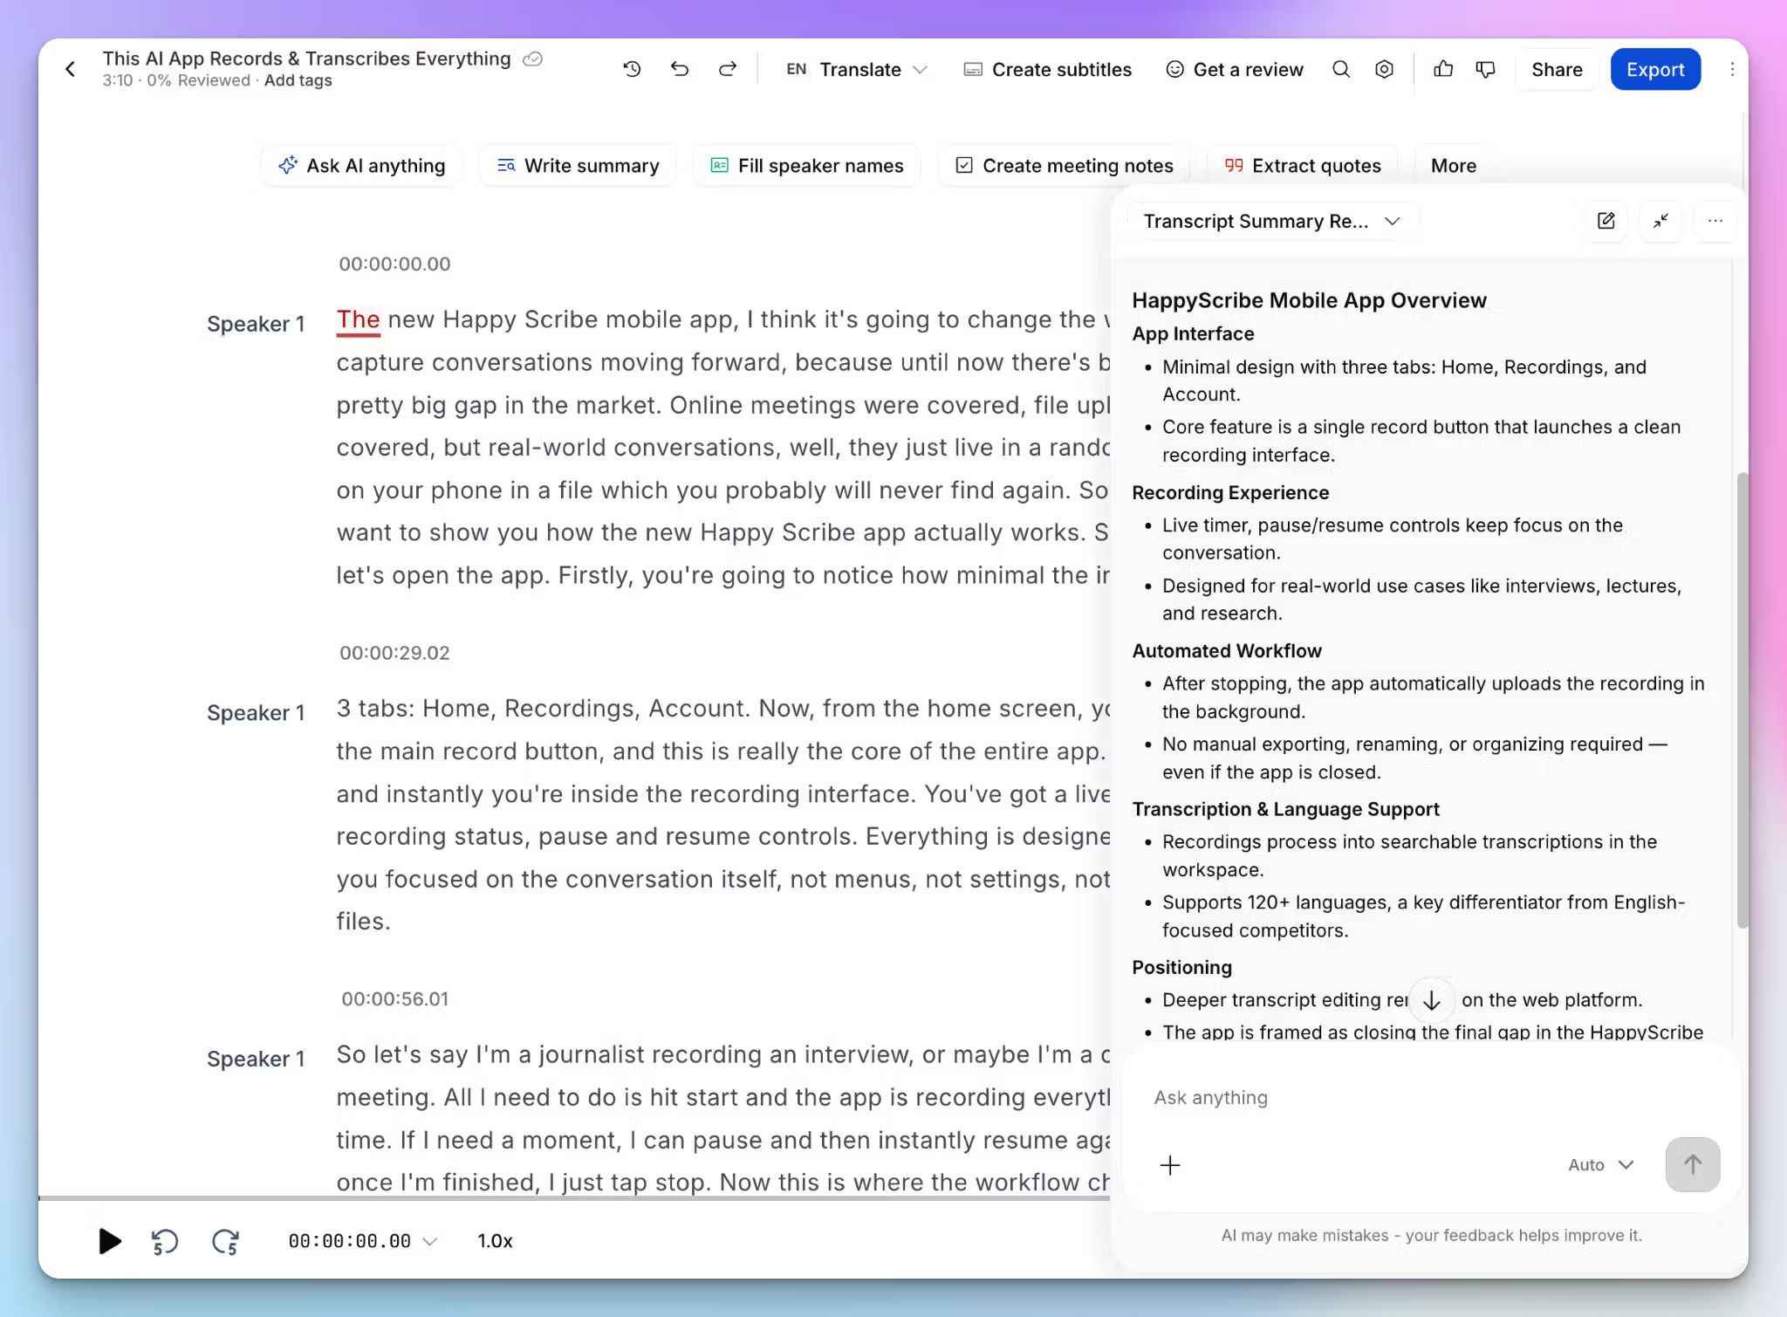The width and height of the screenshot is (1787, 1317).
Task: Expand Transcript Summary conversation dropdown
Action: pos(1272,221)
